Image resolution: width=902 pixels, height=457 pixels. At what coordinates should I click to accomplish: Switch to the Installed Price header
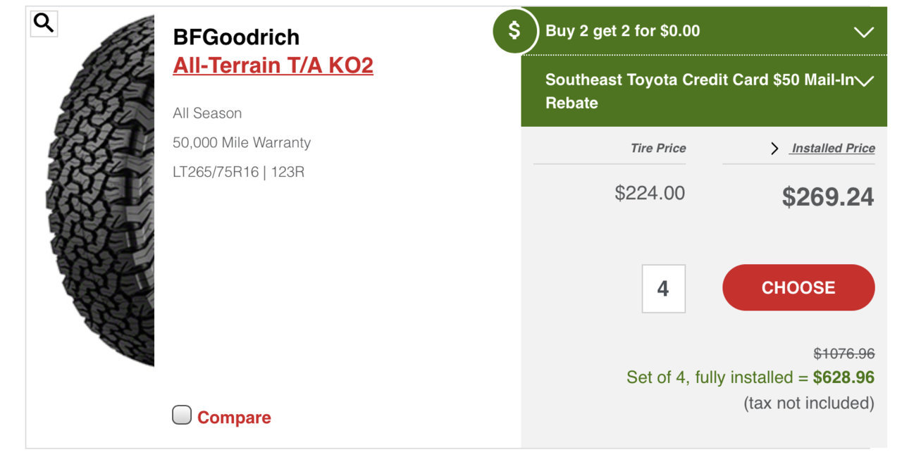pyautogui.click(x=833, y=149)
